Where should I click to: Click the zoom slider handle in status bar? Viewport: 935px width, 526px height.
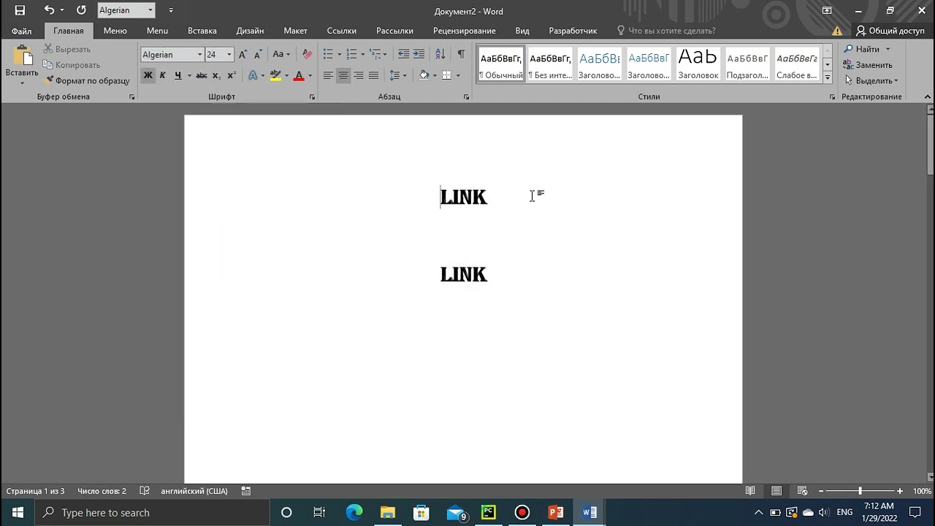(x=860, y=491)
